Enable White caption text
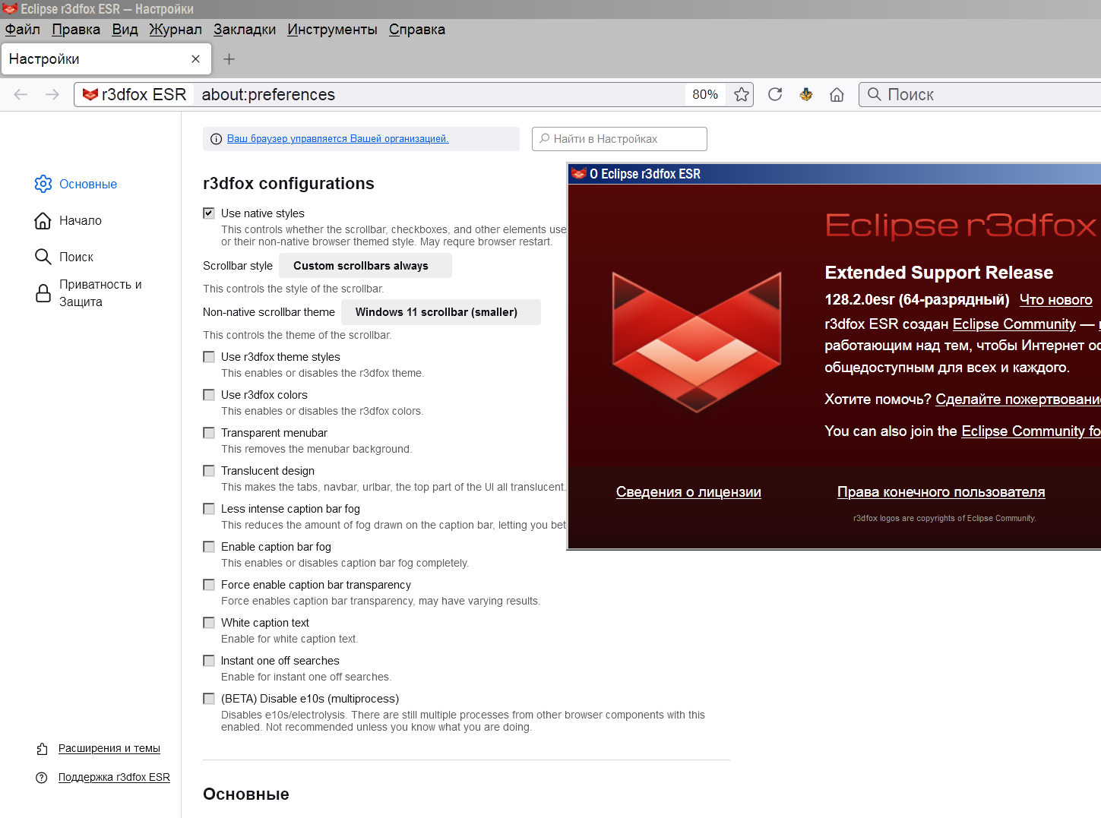1101x818 pixels. tap(209, 623)
